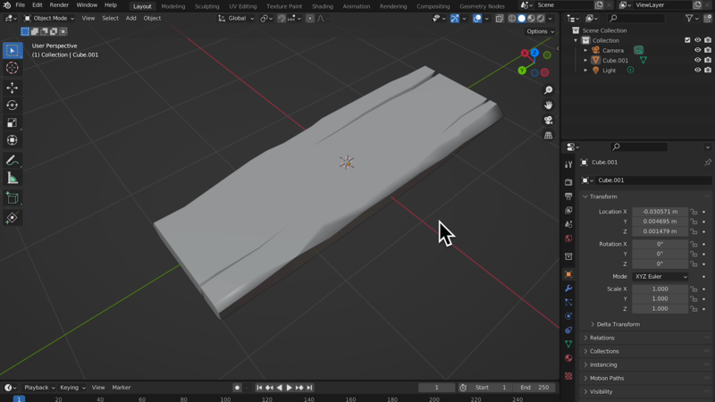Open the Physics properties tab

pyautogui.click(x=568, y=316)
